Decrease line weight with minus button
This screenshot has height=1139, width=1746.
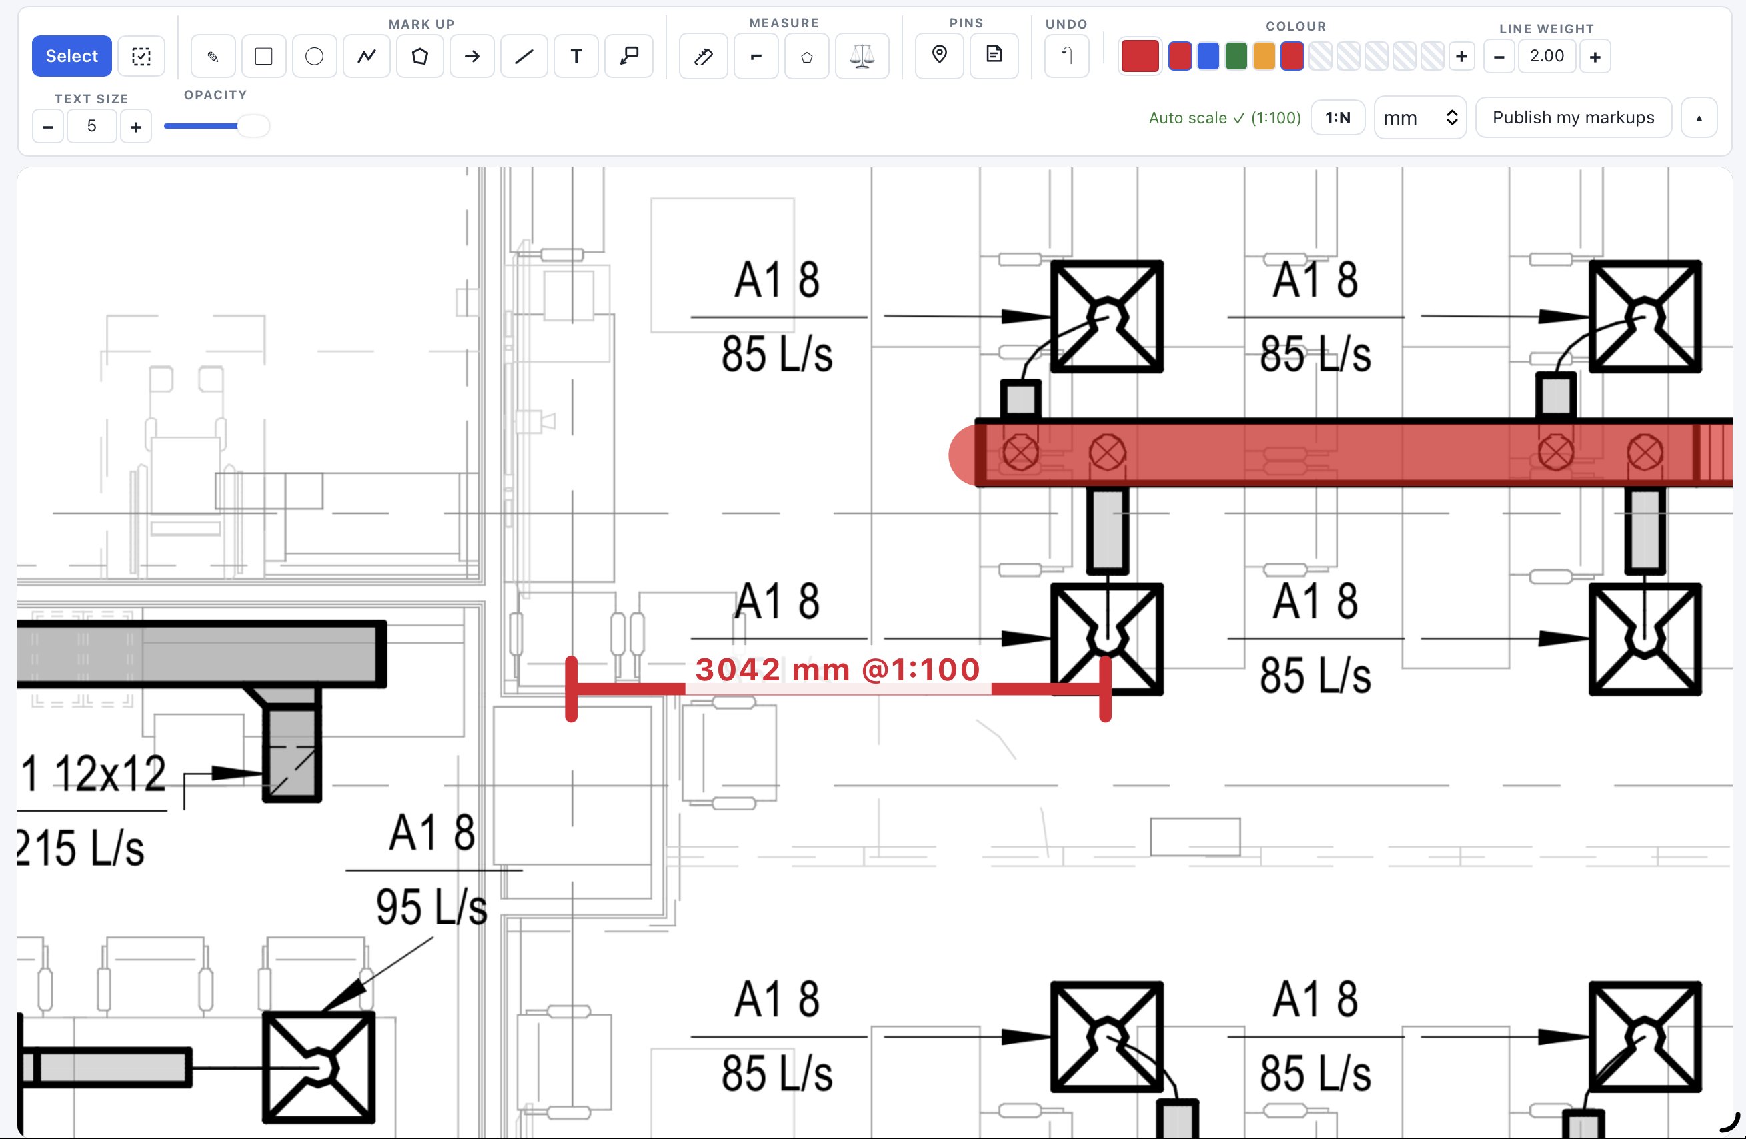pyautogui.click(x=1499, y=57)
